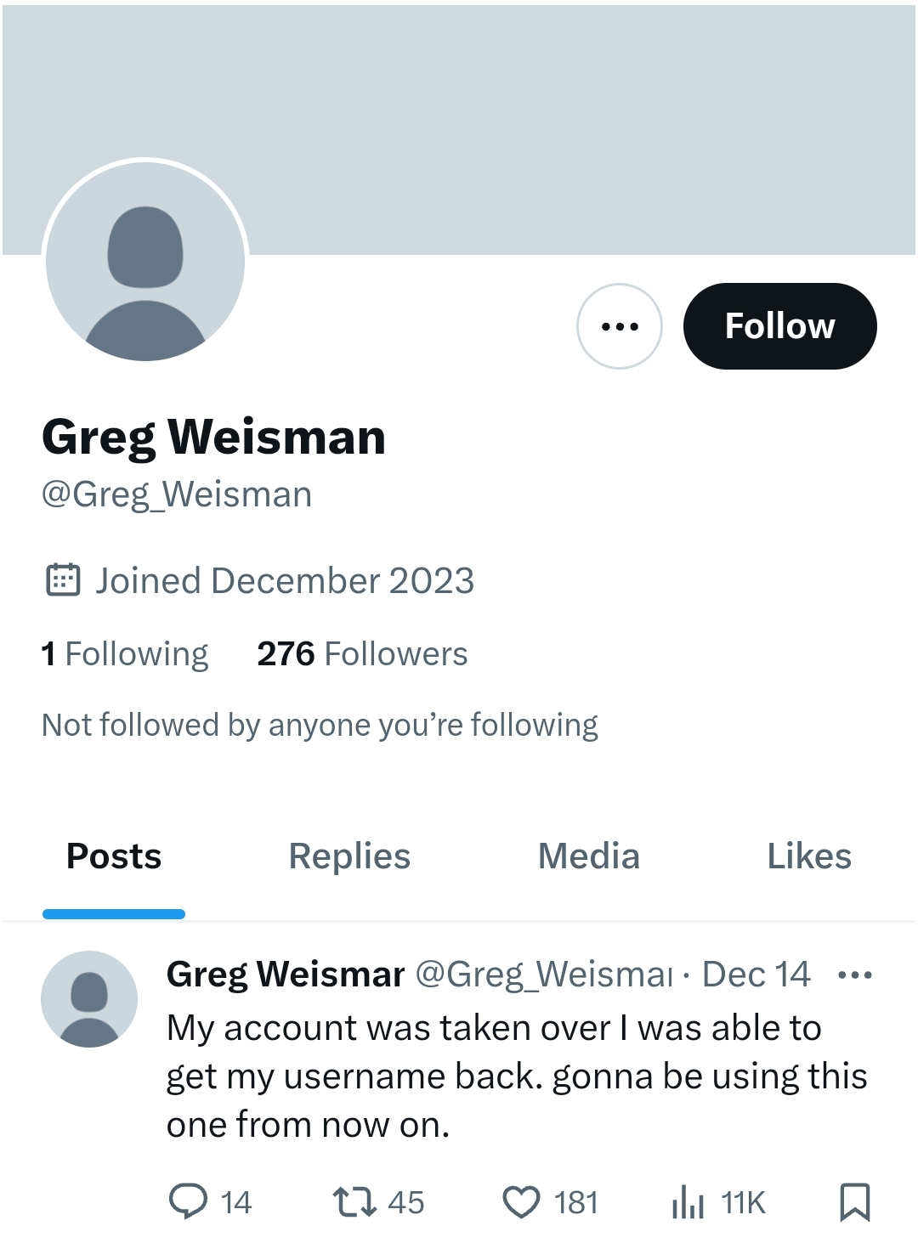
Task: Open the post's three-dot options menu
Action: pos(854,975)
